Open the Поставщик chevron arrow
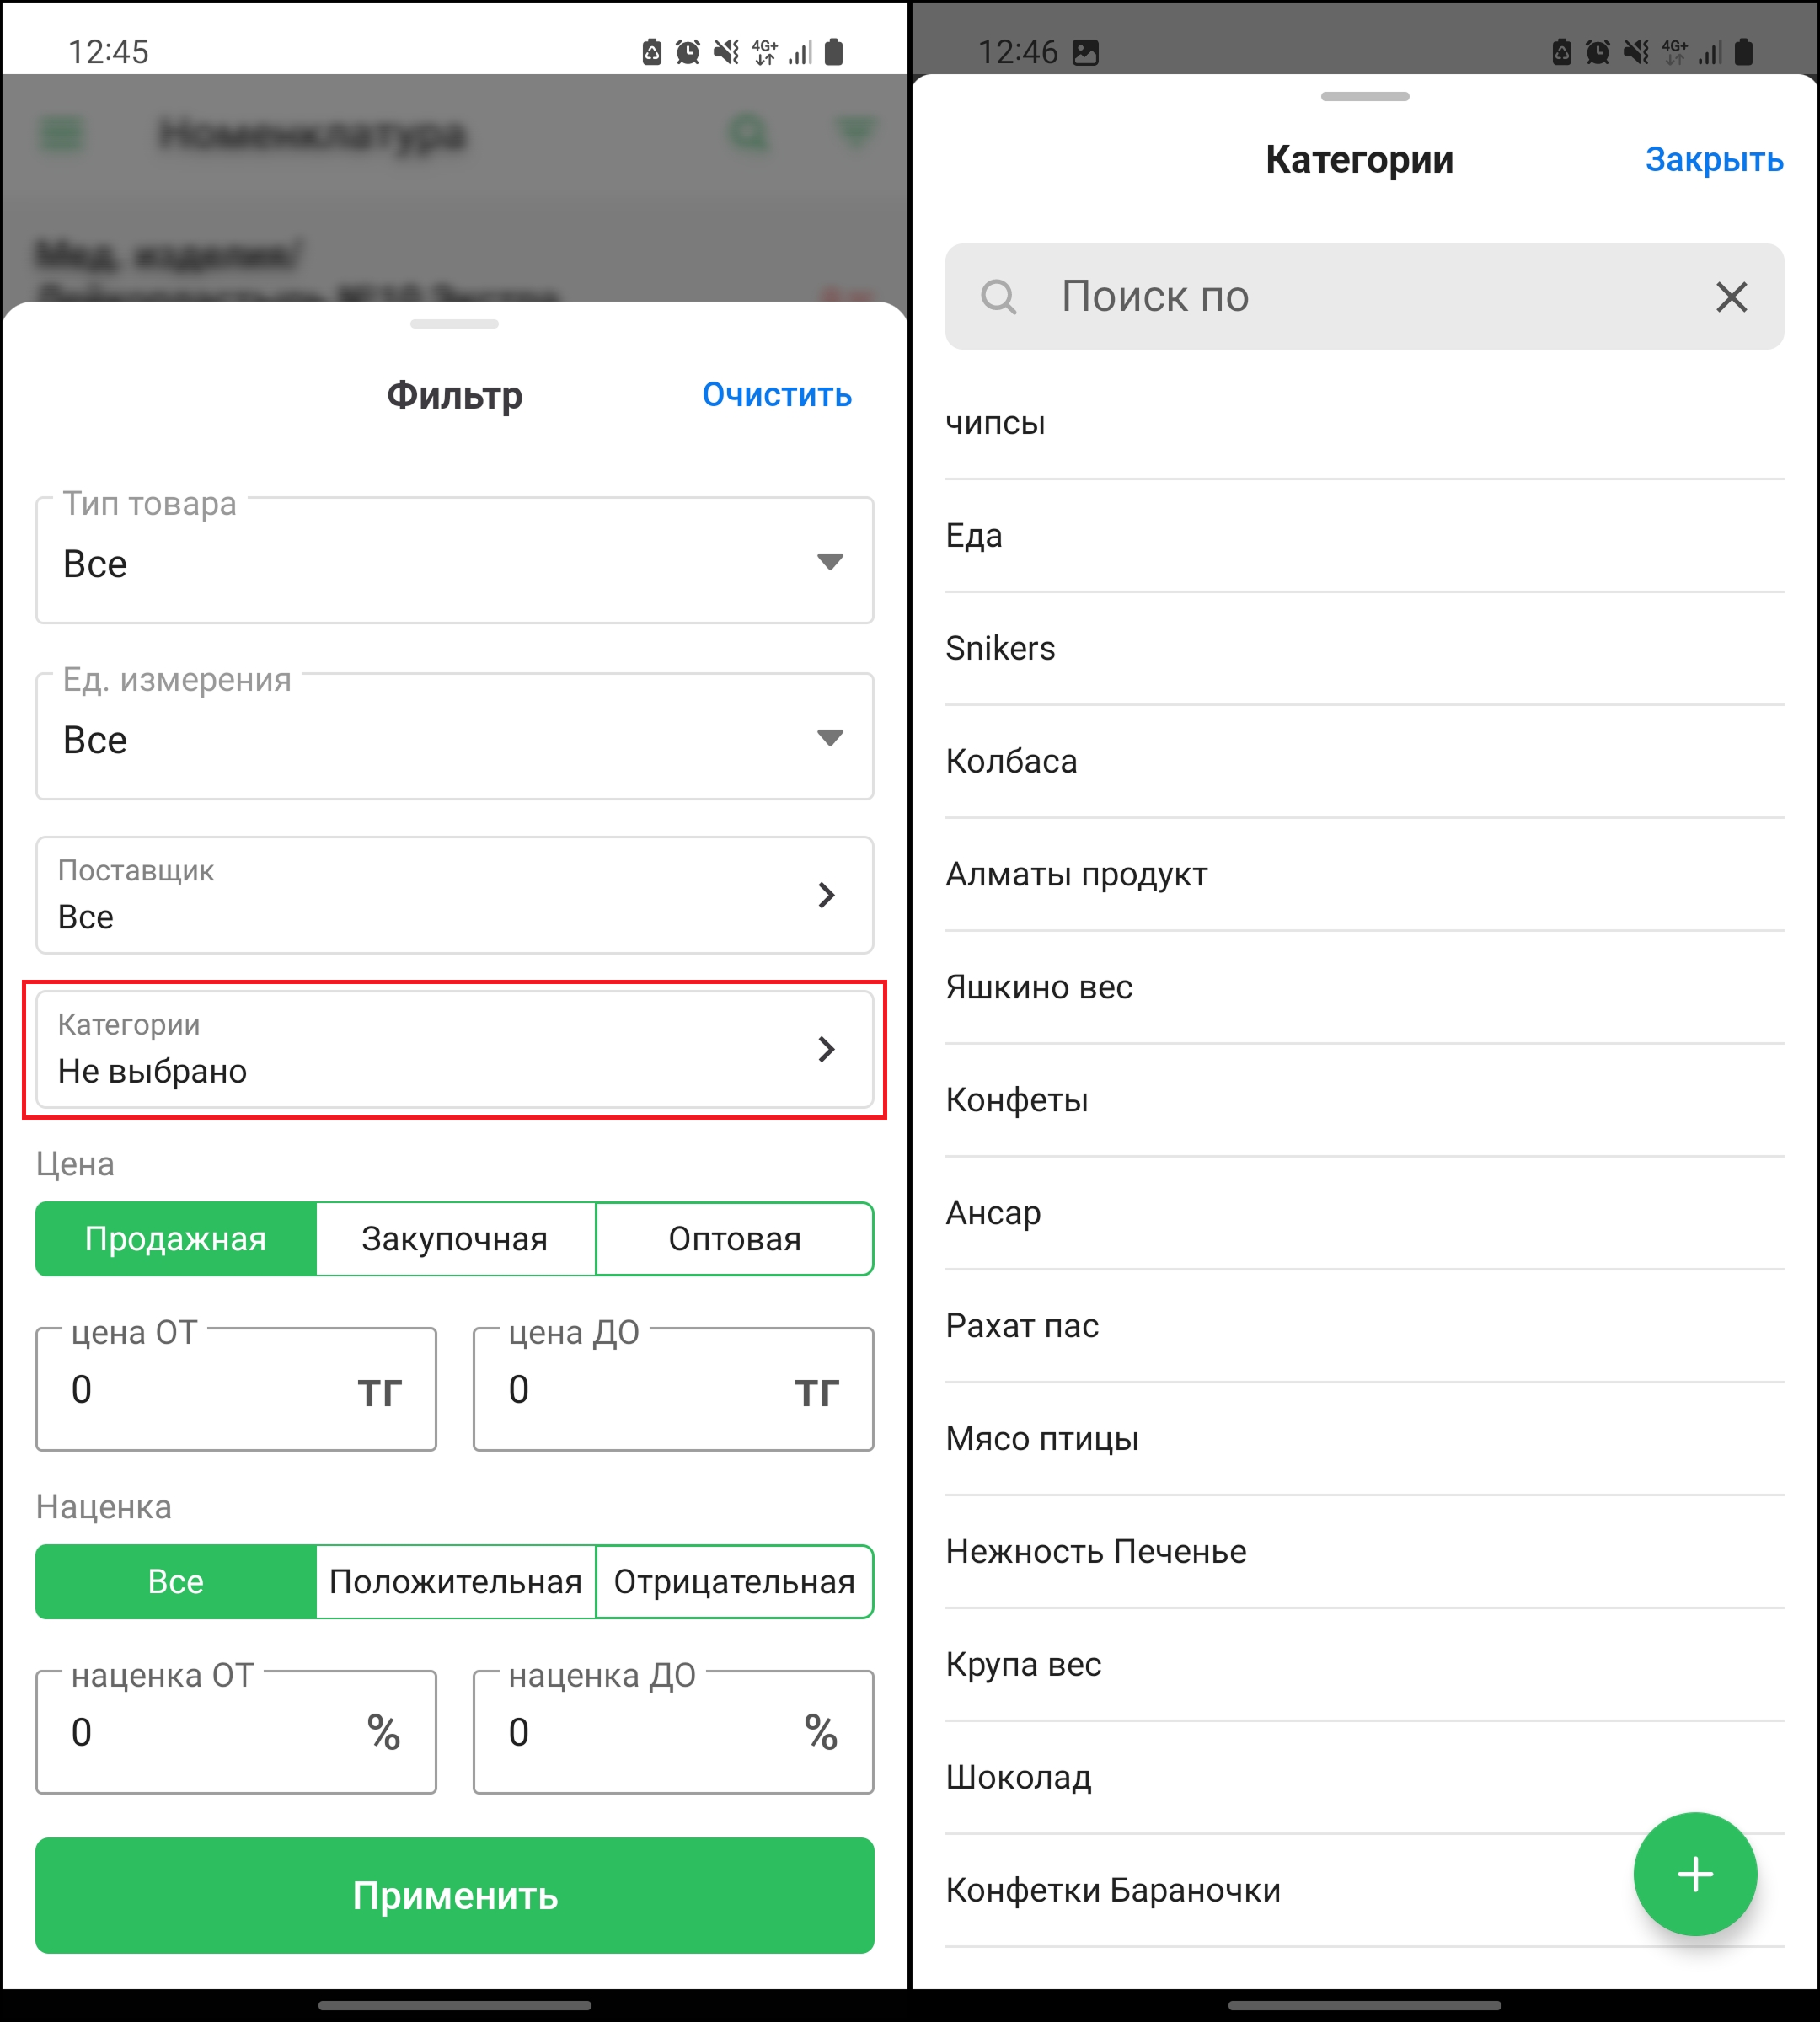1820x2022 pixels. 826,895
